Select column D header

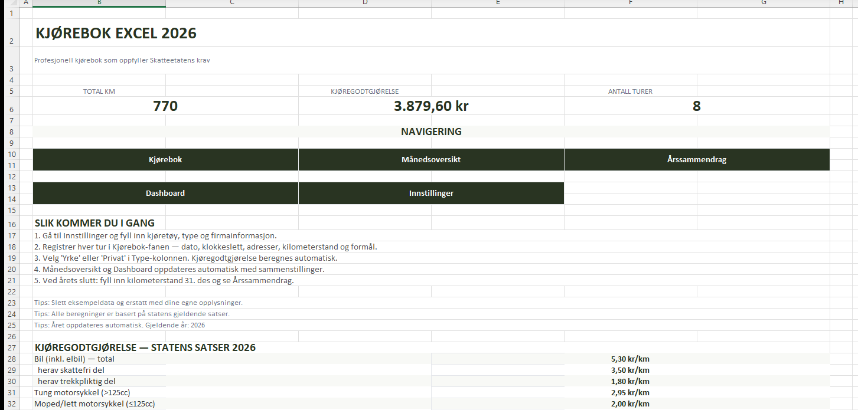pyautogui.click(x=365, y=3)
